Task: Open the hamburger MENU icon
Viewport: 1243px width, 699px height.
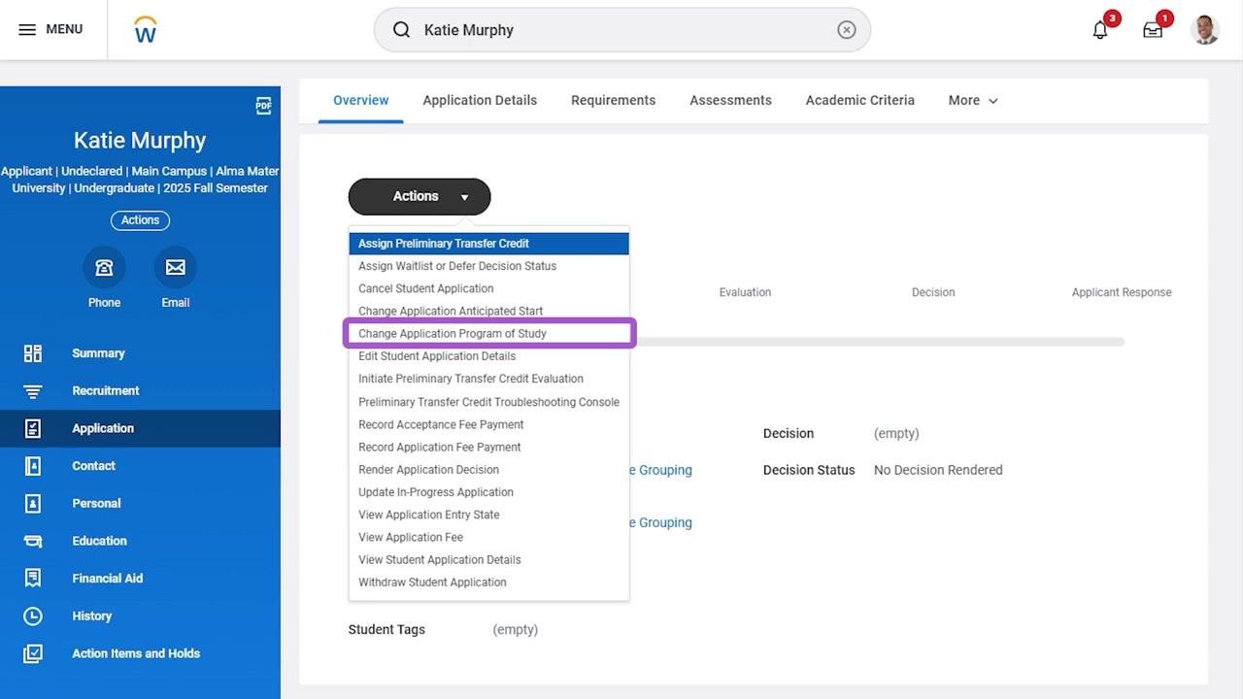Action: pos(27,29)
